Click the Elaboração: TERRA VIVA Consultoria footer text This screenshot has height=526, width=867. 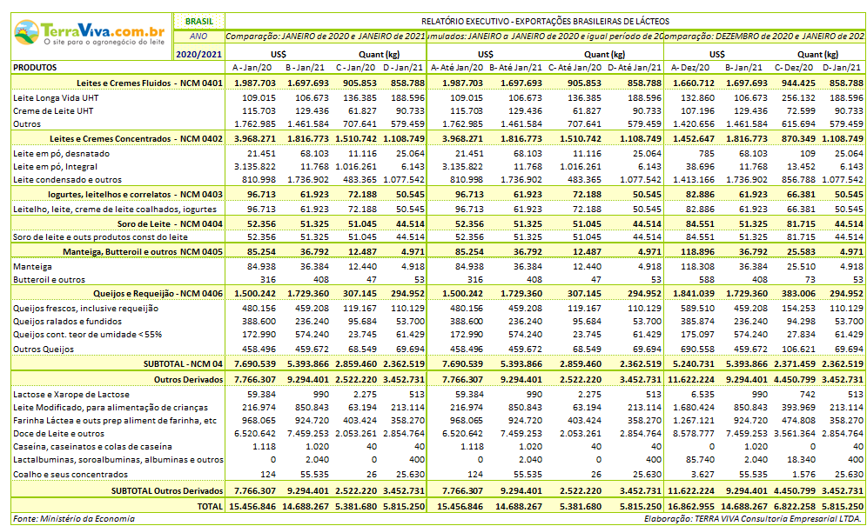click(753, 519)
